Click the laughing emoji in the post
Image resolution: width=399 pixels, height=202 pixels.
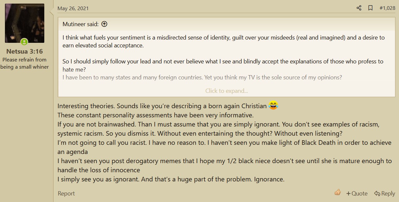point(273,105)
